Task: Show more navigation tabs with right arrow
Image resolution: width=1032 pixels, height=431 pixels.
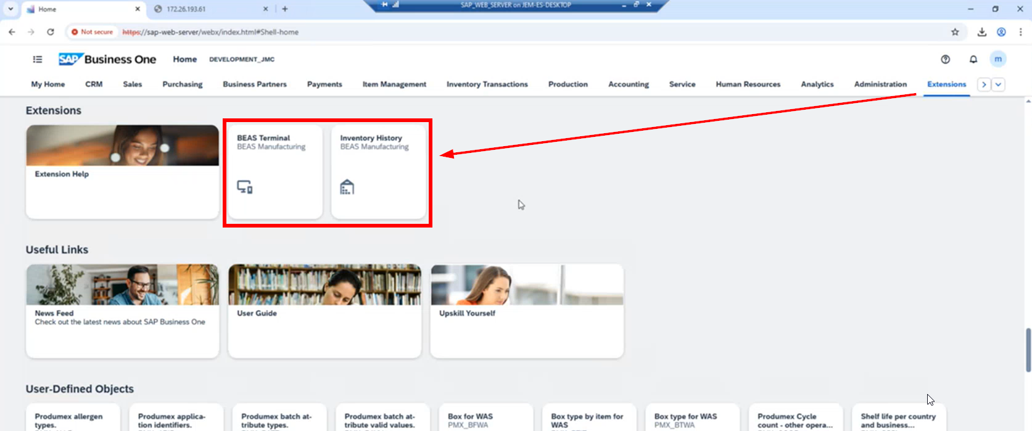Action: point(984,84)
